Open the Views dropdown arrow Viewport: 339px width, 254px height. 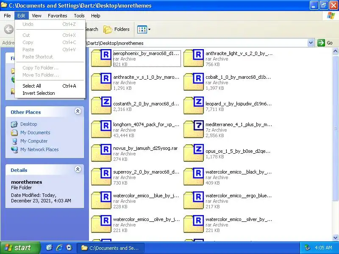pos(149,29)
